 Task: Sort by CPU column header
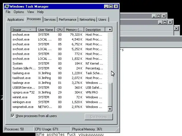[x=59, y=29]
